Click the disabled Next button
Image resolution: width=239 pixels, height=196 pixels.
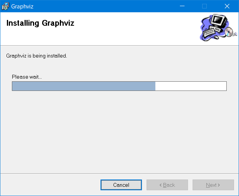[213, 185]
